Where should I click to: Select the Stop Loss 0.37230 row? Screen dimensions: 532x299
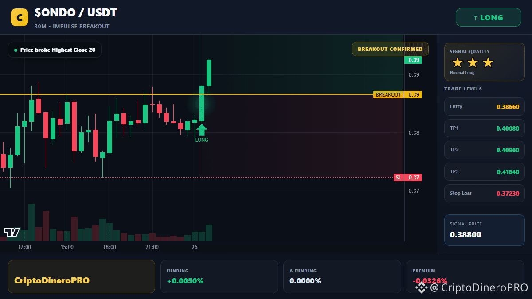(485, 194)
